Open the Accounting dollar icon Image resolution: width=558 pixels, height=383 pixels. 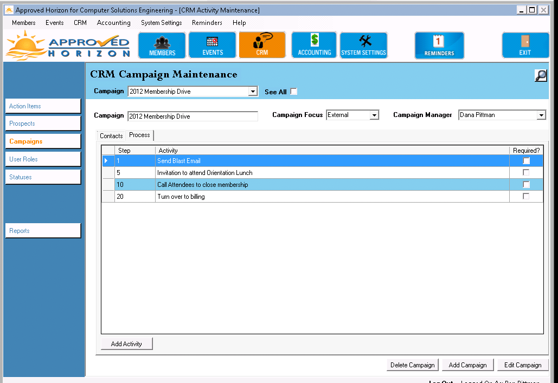point(314,46)
